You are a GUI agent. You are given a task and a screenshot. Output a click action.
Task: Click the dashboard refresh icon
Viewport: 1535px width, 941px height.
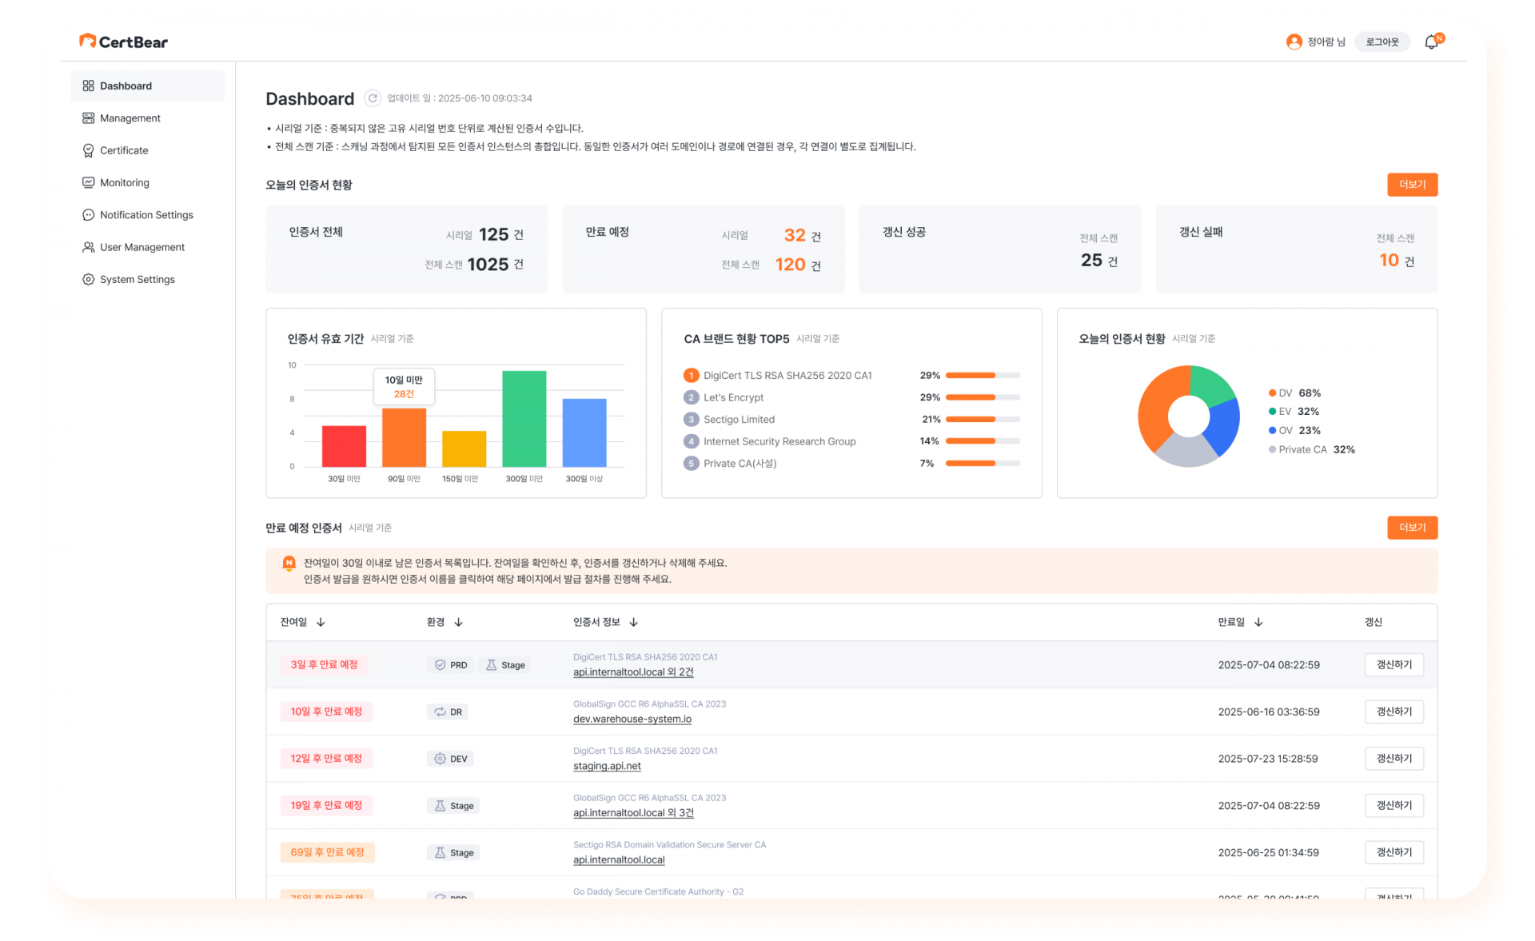coord(372,98)
